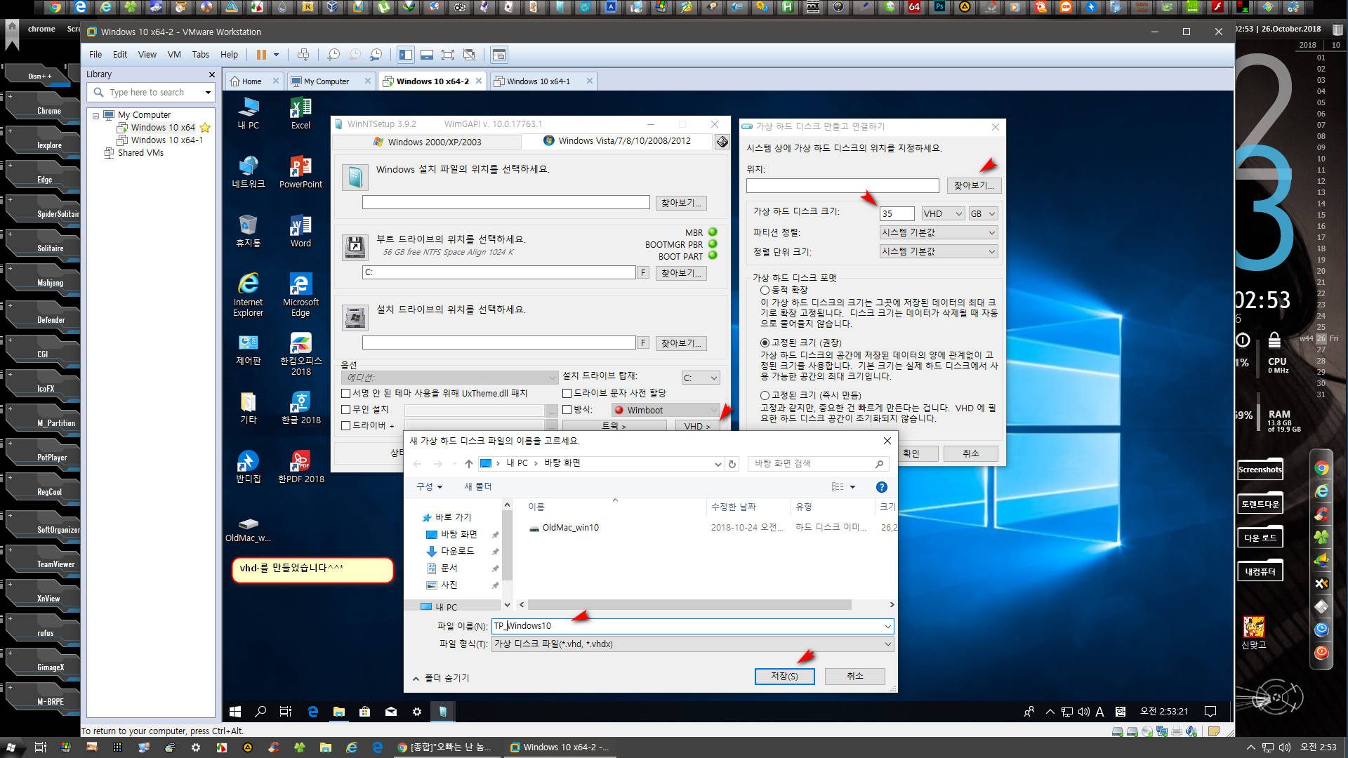Screen dimensions: 1348x758
Task: Open the VMware File menu
Action: pyautogui.click(x=95, y=55)
